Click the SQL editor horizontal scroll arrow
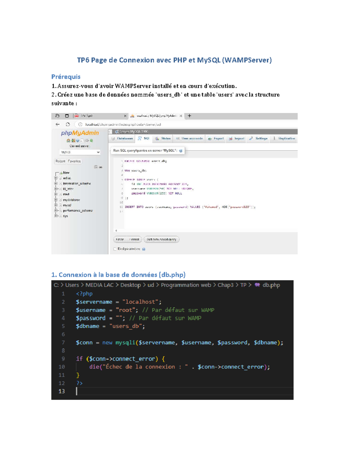The image size is (349, 452). [116, 231]
